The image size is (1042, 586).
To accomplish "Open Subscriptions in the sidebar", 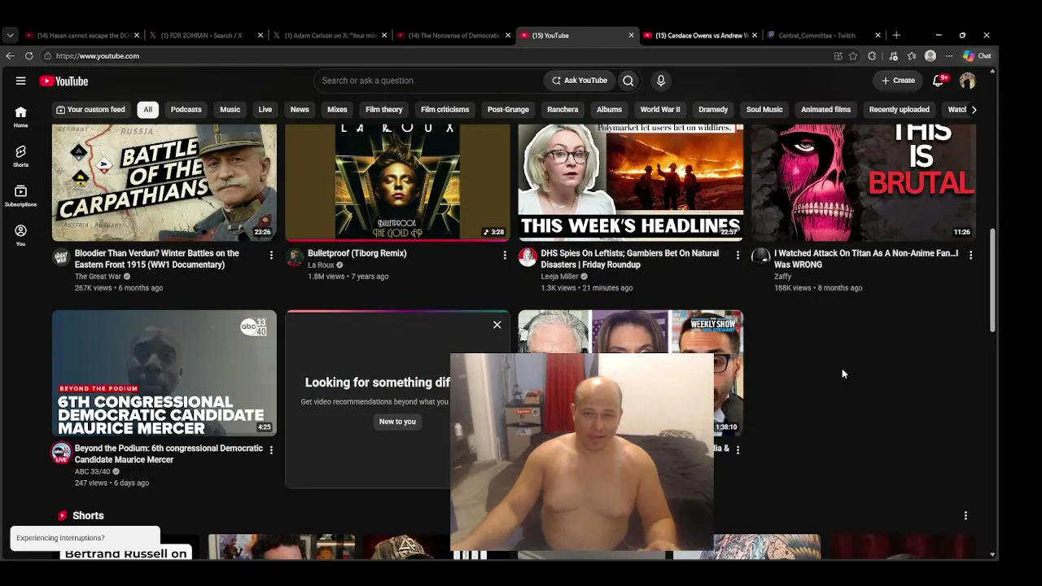I will 20,195.
